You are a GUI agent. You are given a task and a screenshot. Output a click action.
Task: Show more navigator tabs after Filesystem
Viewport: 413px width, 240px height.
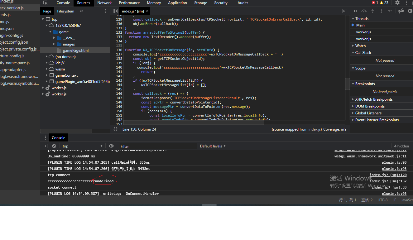[81, 11]
